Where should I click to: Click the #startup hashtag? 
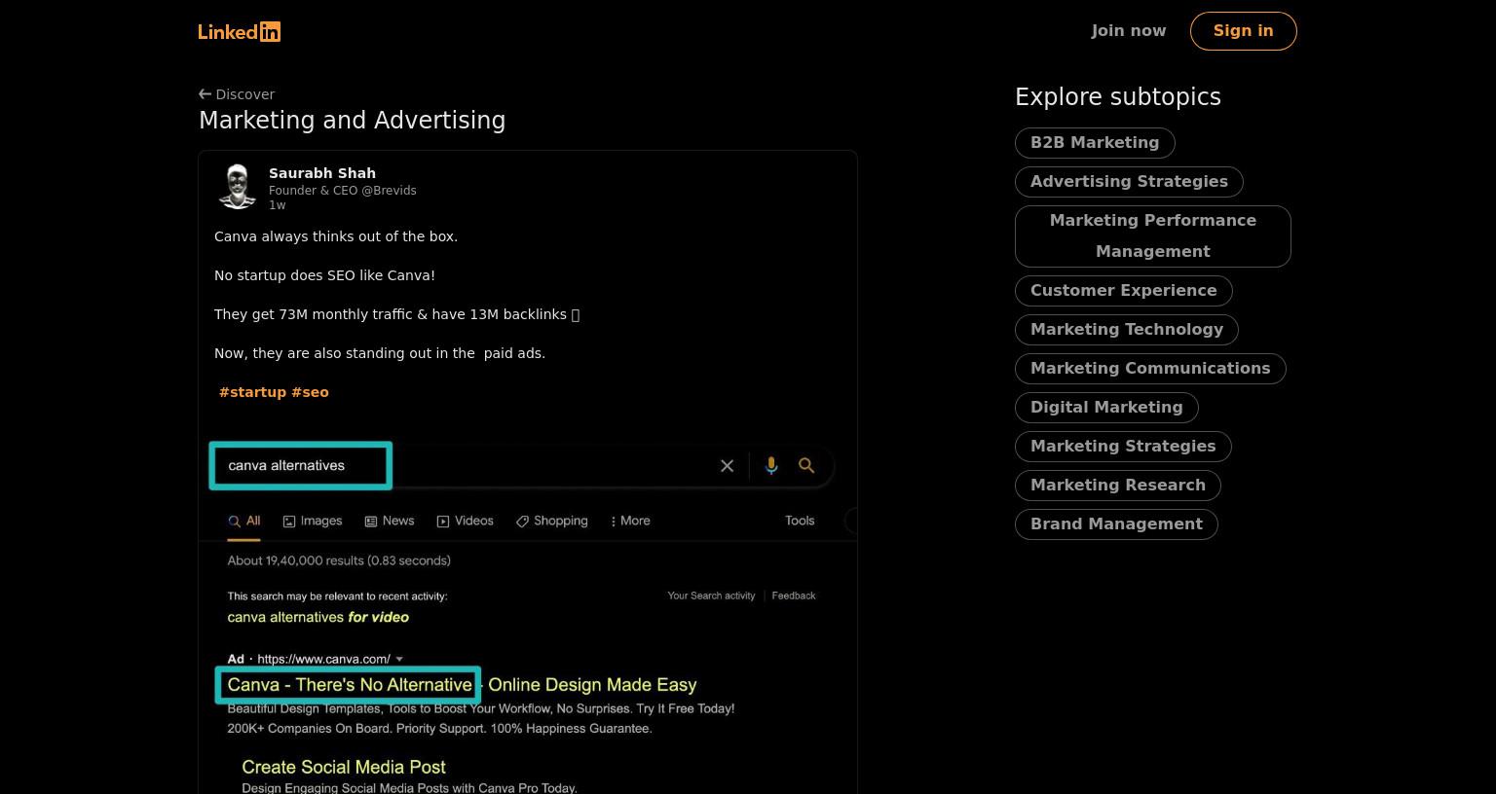click(252, 392)
